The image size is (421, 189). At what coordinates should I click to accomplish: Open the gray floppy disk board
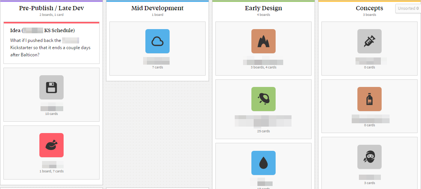pyautogui.click(x=51, y=87)
